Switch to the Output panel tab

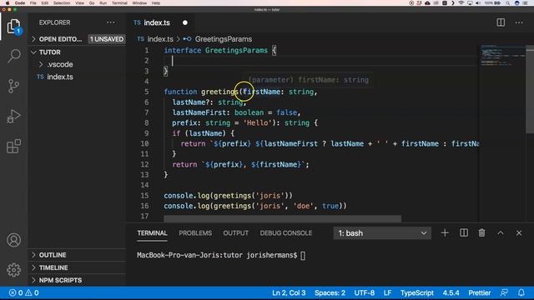click(235, 233)
